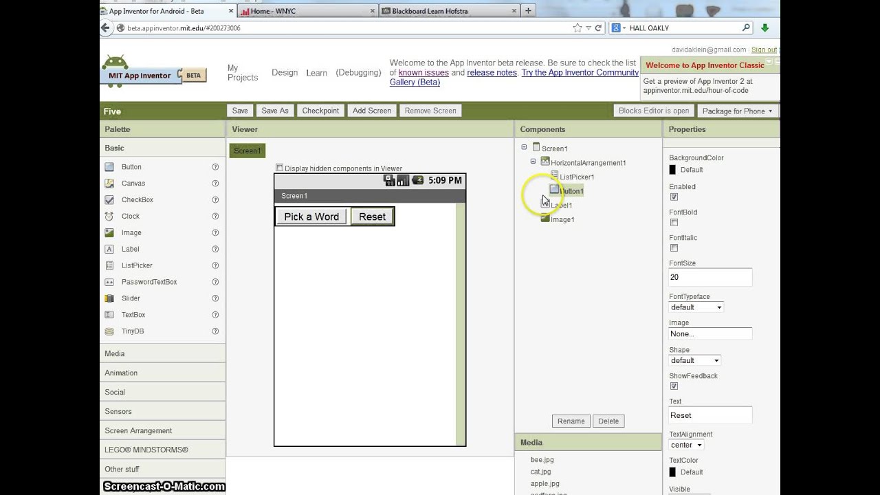Open the TextAlignment dropdown

(x=686, y=445)
